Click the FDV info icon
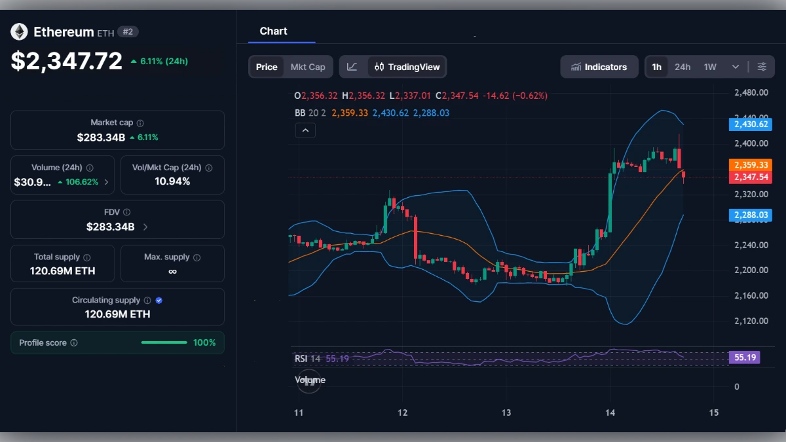This screenshot has height=442, width=786. click(126, 212)
